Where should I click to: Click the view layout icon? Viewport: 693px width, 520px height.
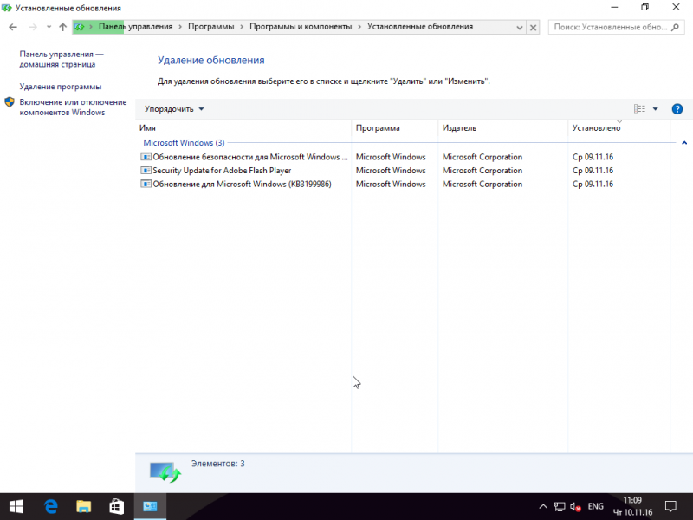point(639,109)
